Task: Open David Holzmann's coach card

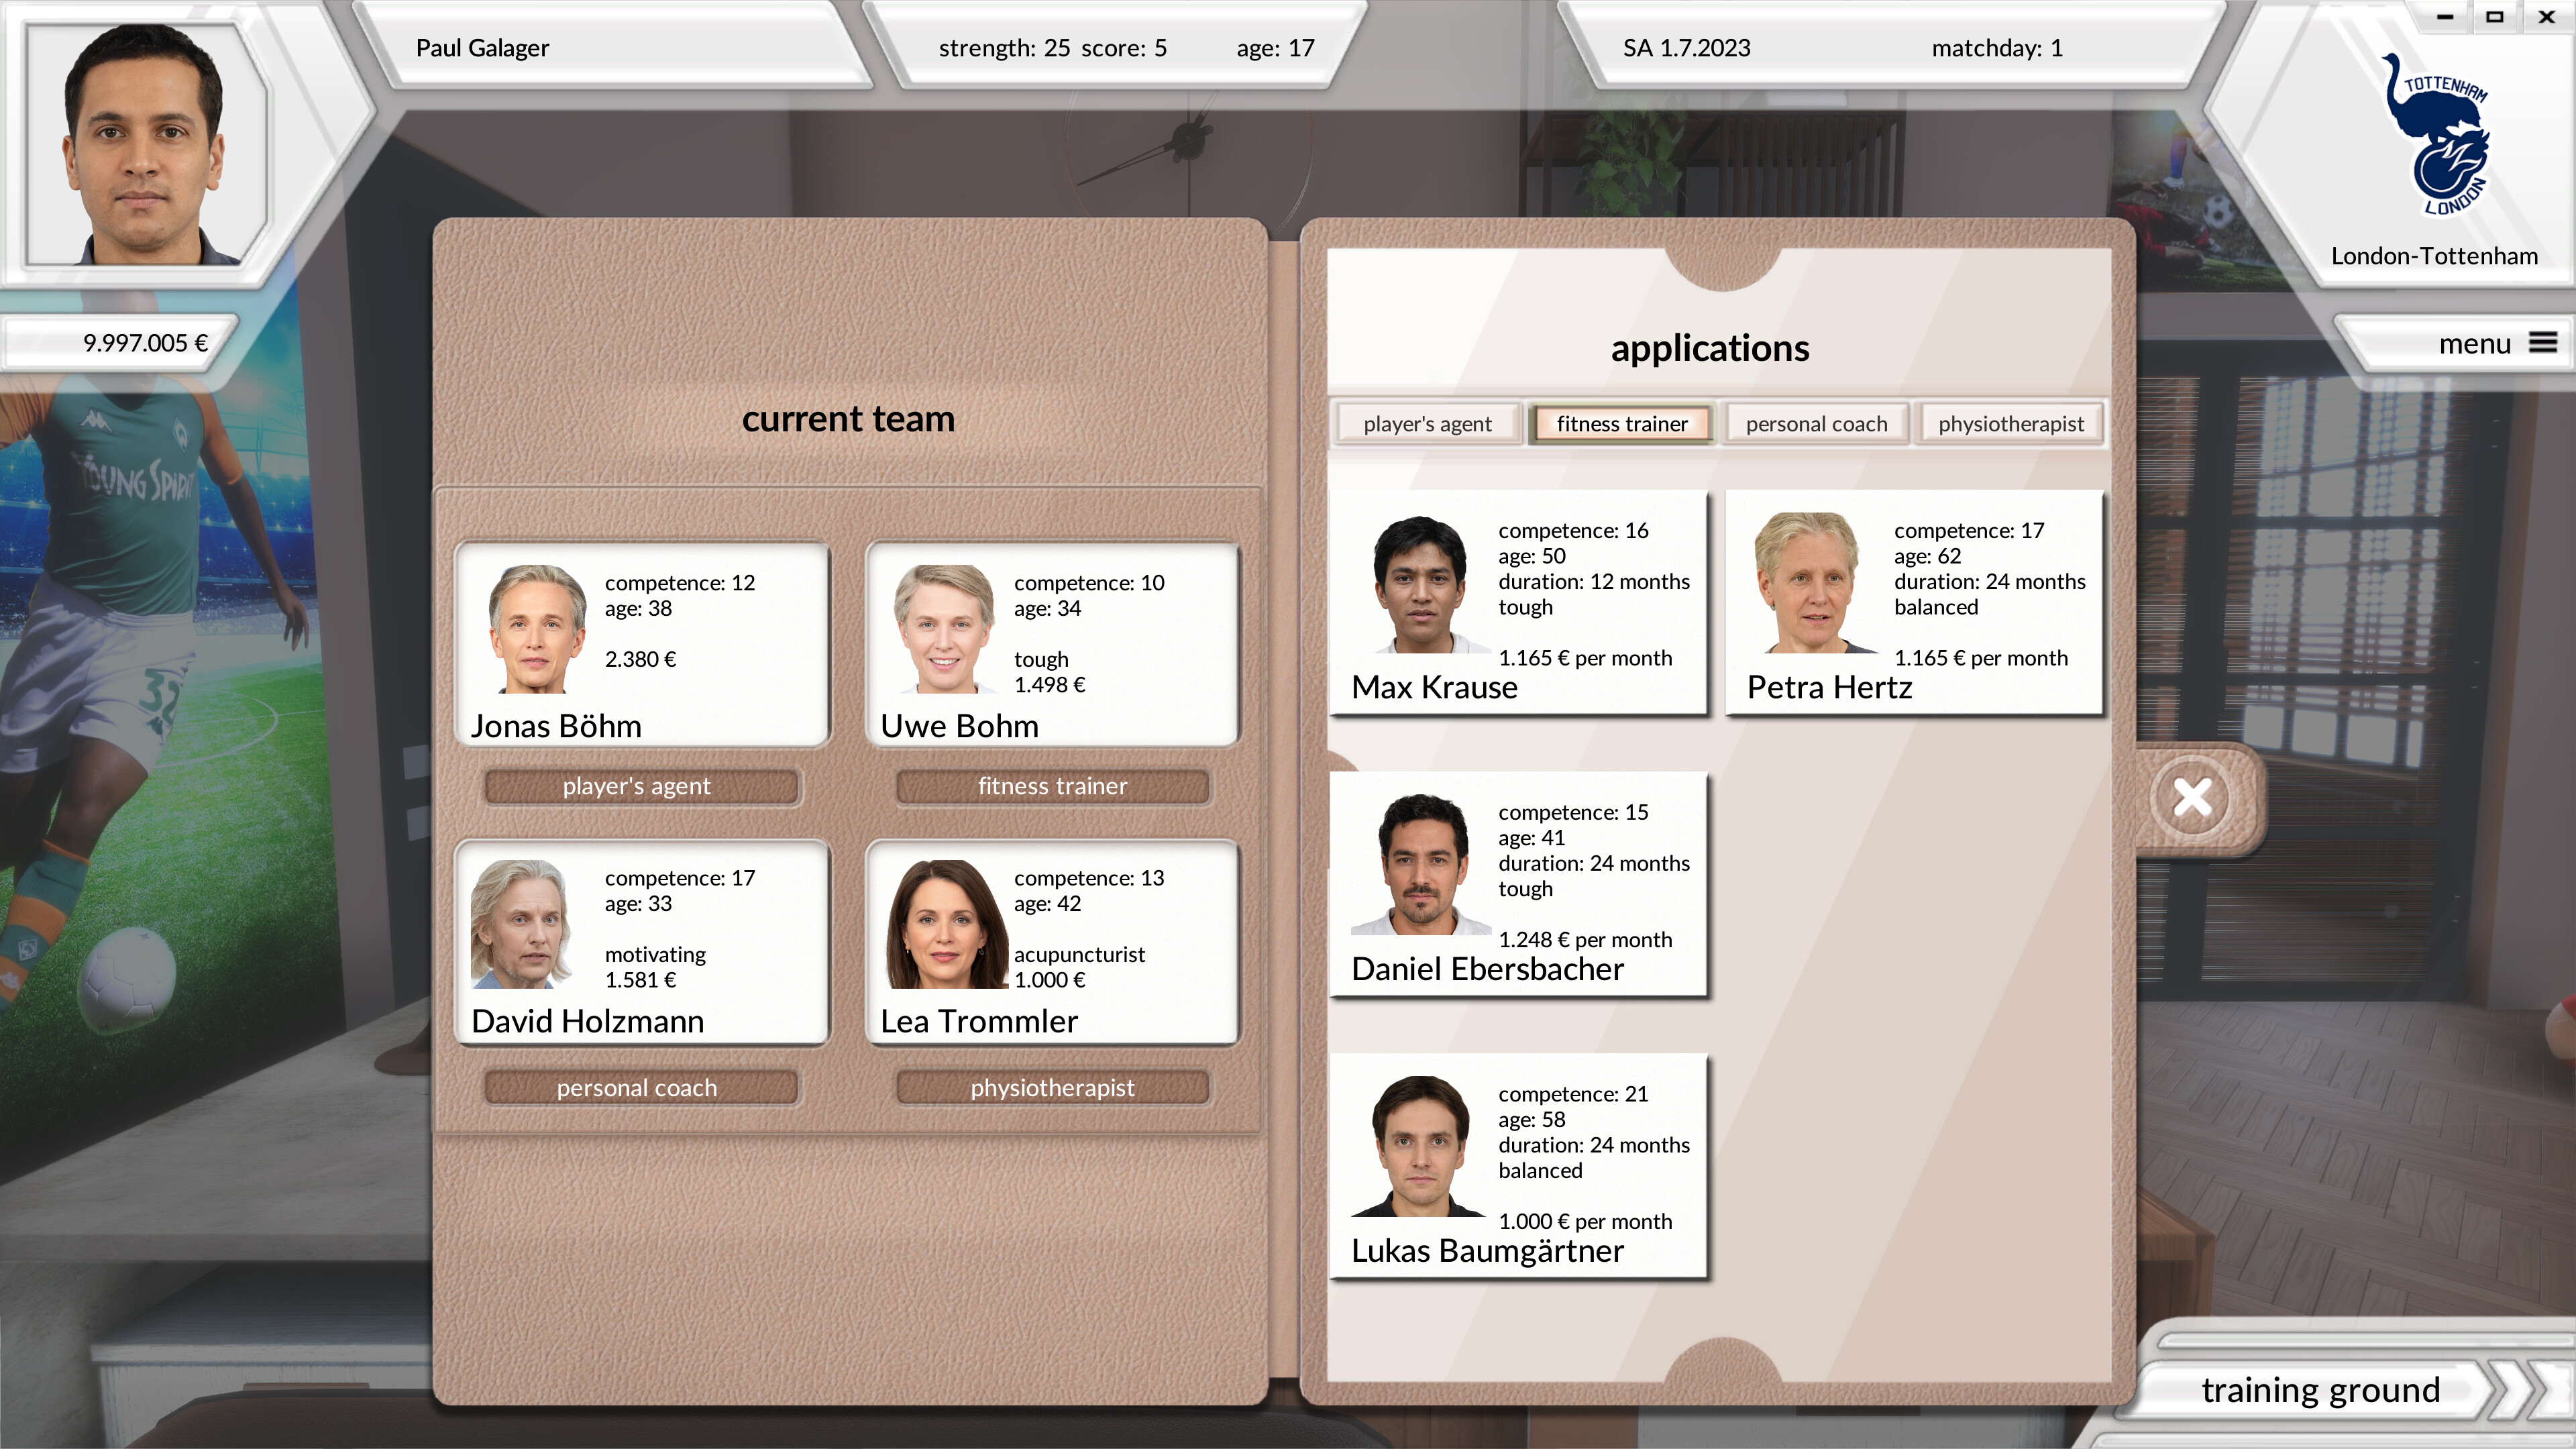Action: (x=642, y=943)
